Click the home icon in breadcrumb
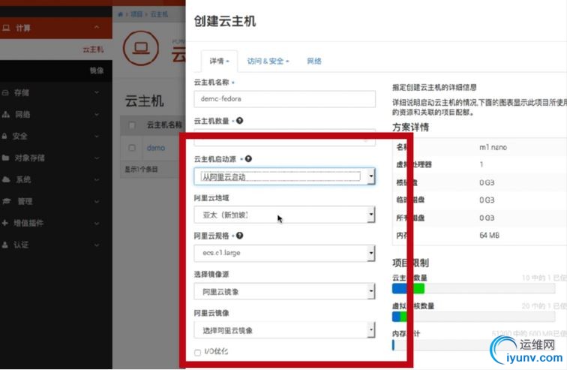This screenshot has height=370, width=567. coord(120,14)
